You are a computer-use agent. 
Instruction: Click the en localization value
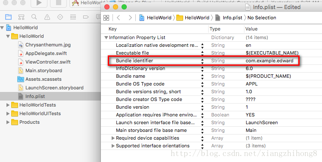click(248, 46)
